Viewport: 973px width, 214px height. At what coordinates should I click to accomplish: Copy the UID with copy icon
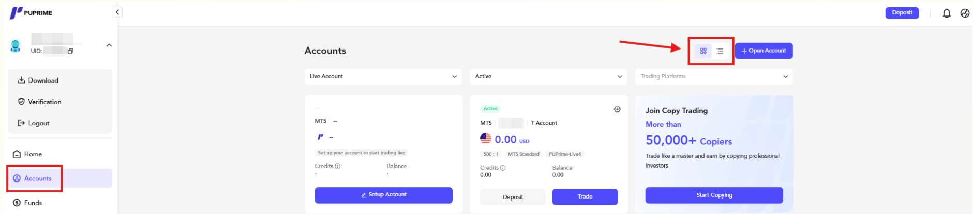point(70,51)
